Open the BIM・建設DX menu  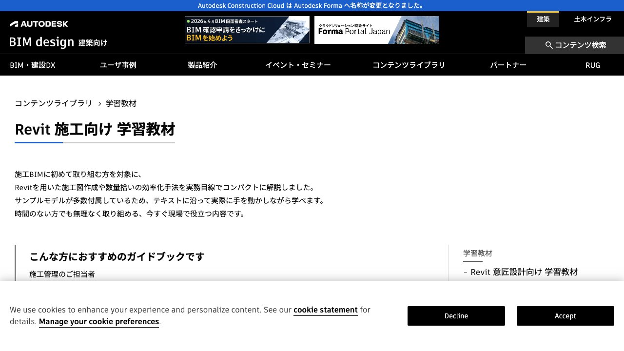click(33, 65)
